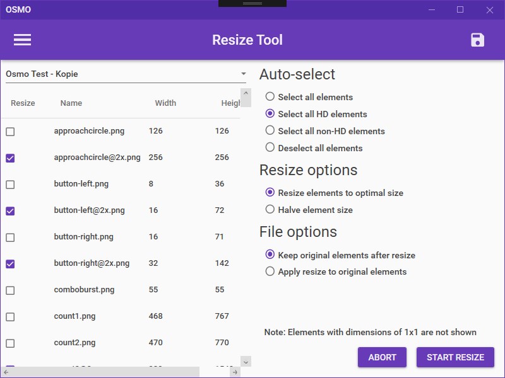
Task: Click the horizontal scrollbar right arrow
Action: pos(235,372)
